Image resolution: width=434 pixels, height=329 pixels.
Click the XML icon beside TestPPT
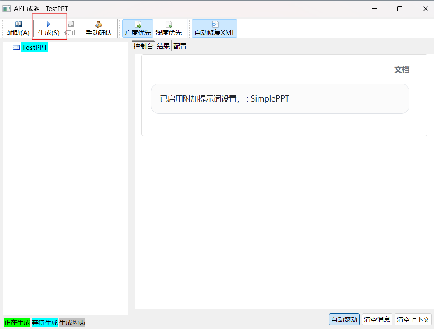16,48
